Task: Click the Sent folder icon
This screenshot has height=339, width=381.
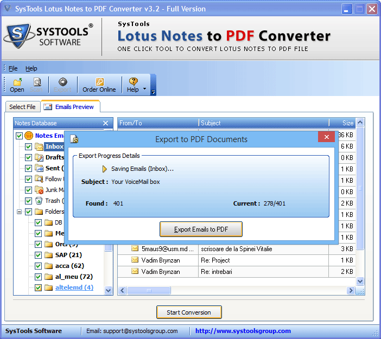Action: (x=39, y=168)
